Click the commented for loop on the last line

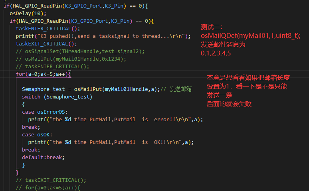48,188
